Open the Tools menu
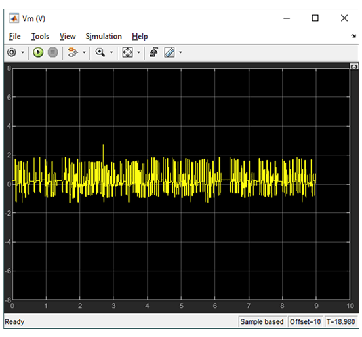Viewport: 362px width, 337px height. tap(40, 37)
